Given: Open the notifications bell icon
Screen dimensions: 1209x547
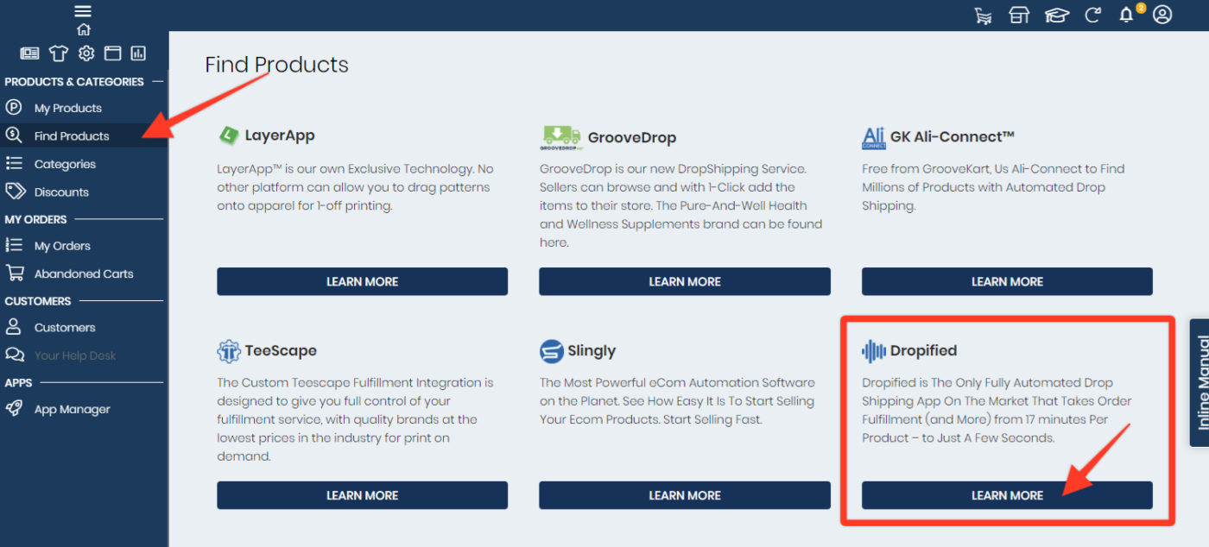Looking at the screenshot, I should point(1126,15).
